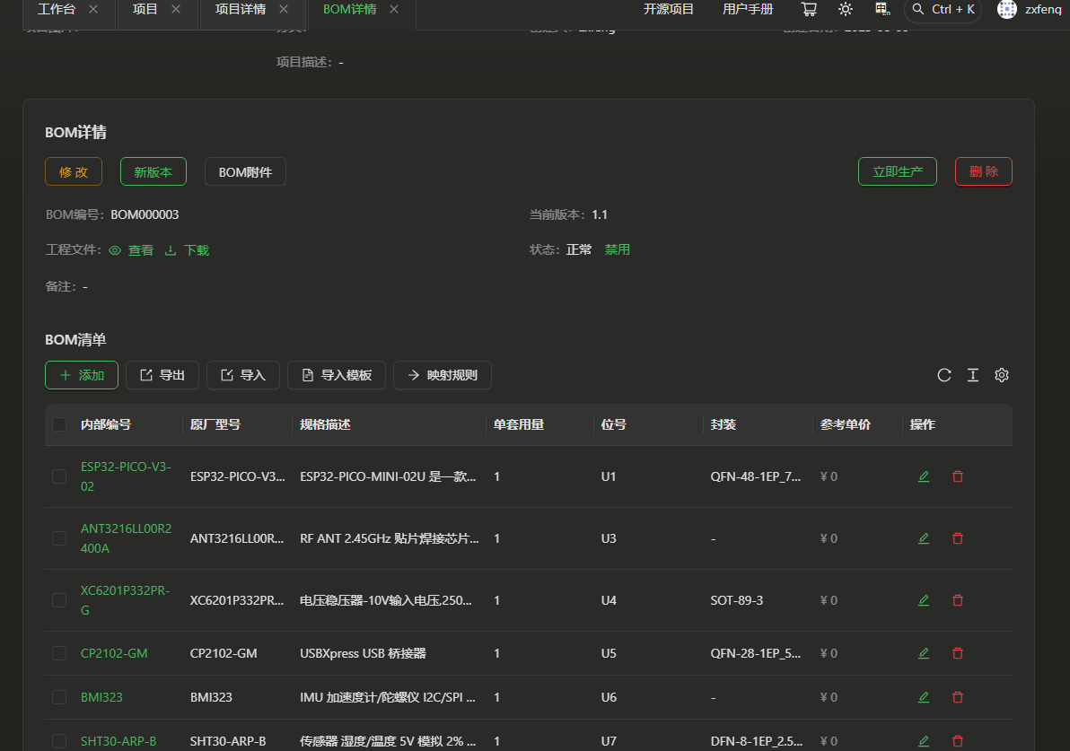Screen dimensions: 1070x751
Task: Click the 立即生产 button
Action: pos(898,171)
